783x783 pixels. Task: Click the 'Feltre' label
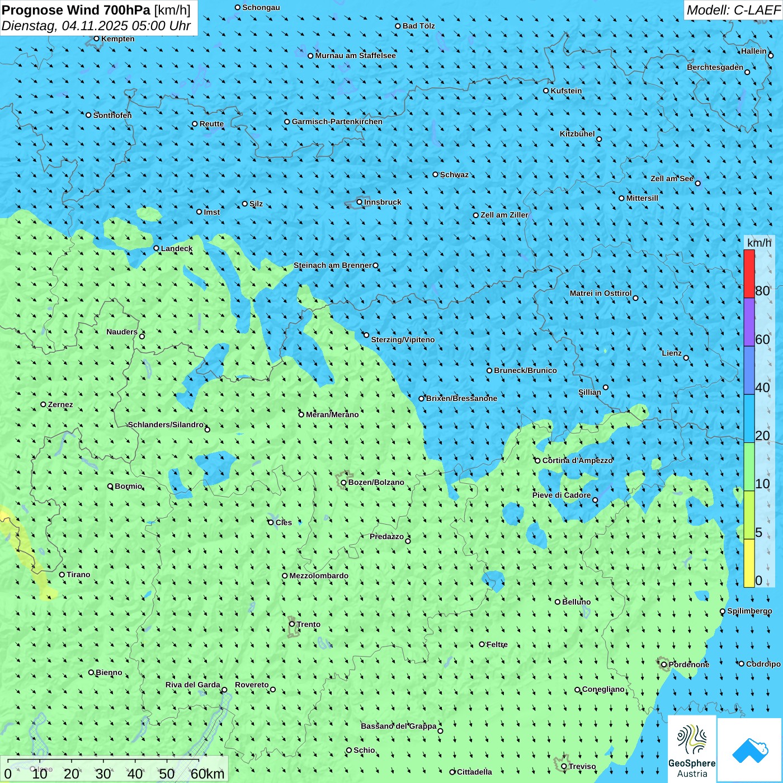point(497,644)
